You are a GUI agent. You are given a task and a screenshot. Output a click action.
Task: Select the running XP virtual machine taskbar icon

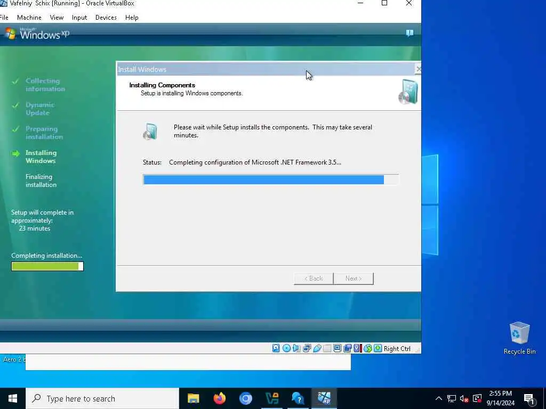point(324,398)
